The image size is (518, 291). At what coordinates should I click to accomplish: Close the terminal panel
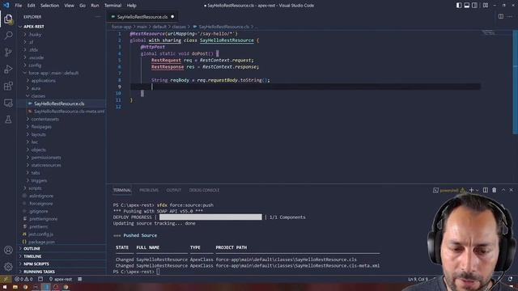(511, 190)
